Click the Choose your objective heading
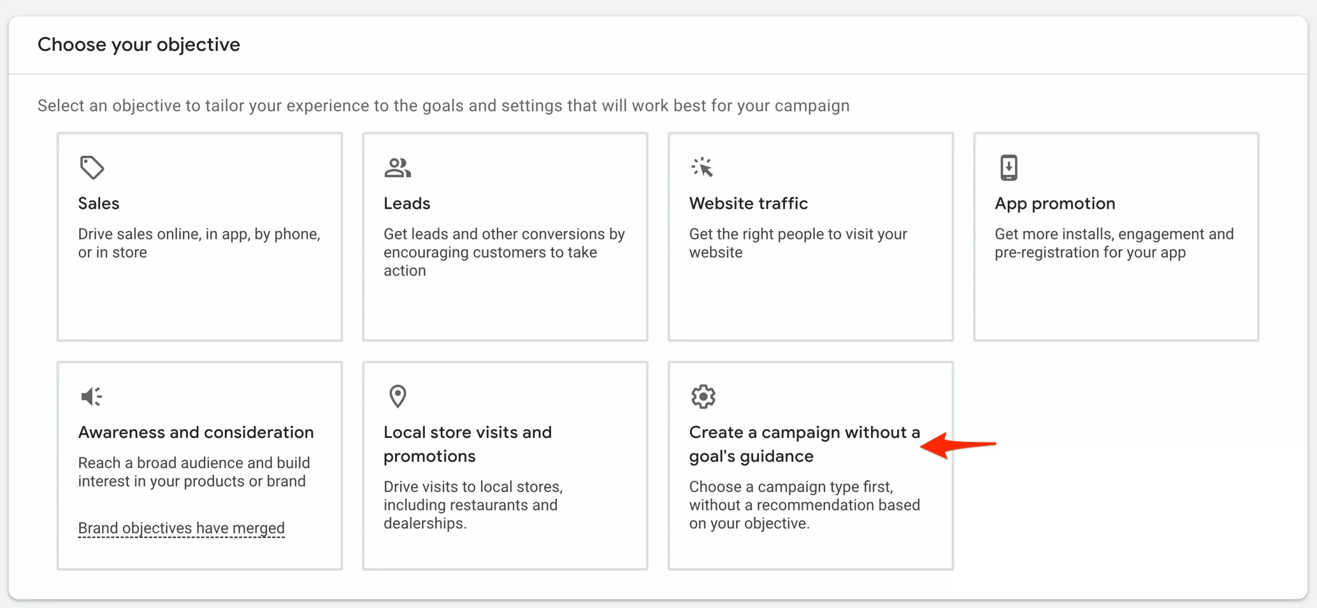 (139, 45)
